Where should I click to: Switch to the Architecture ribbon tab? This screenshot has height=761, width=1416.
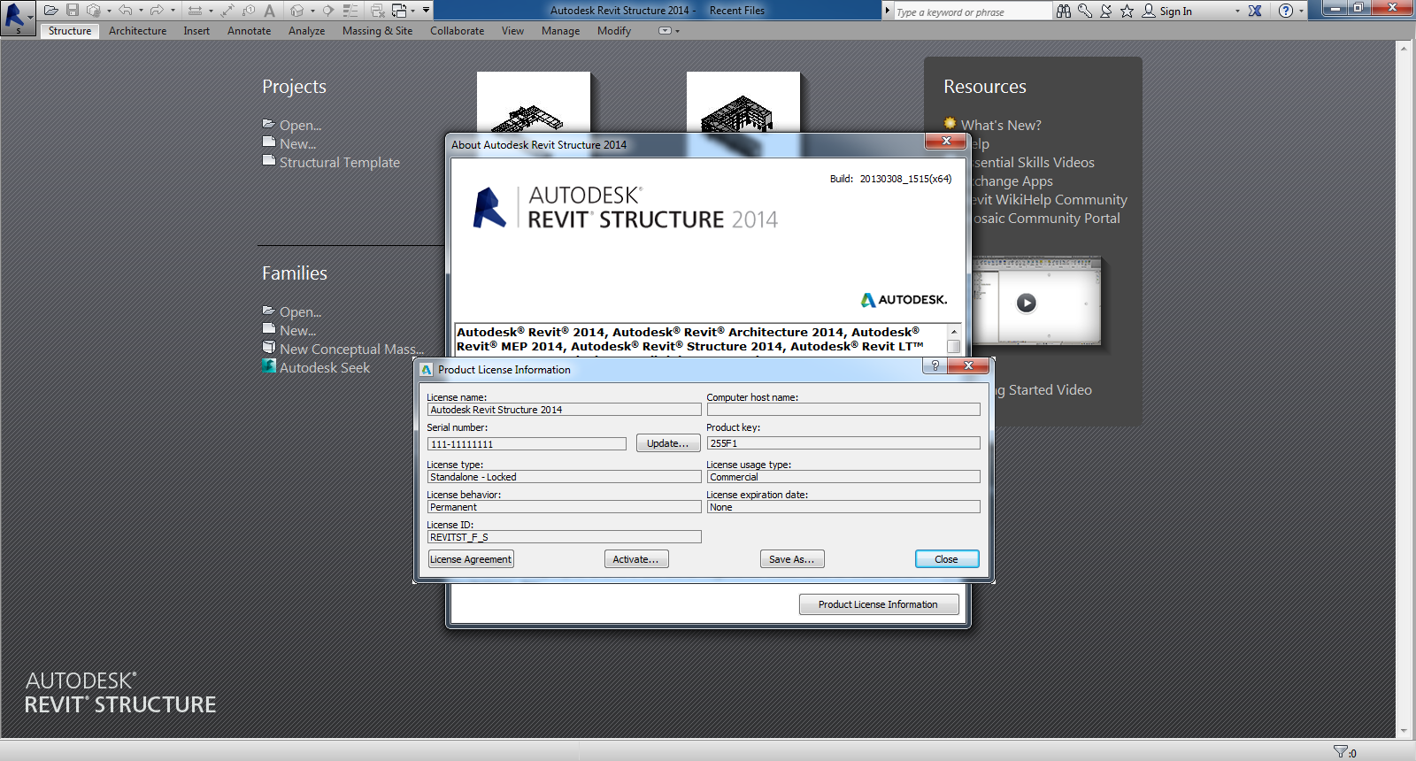(x=137, y=31)
